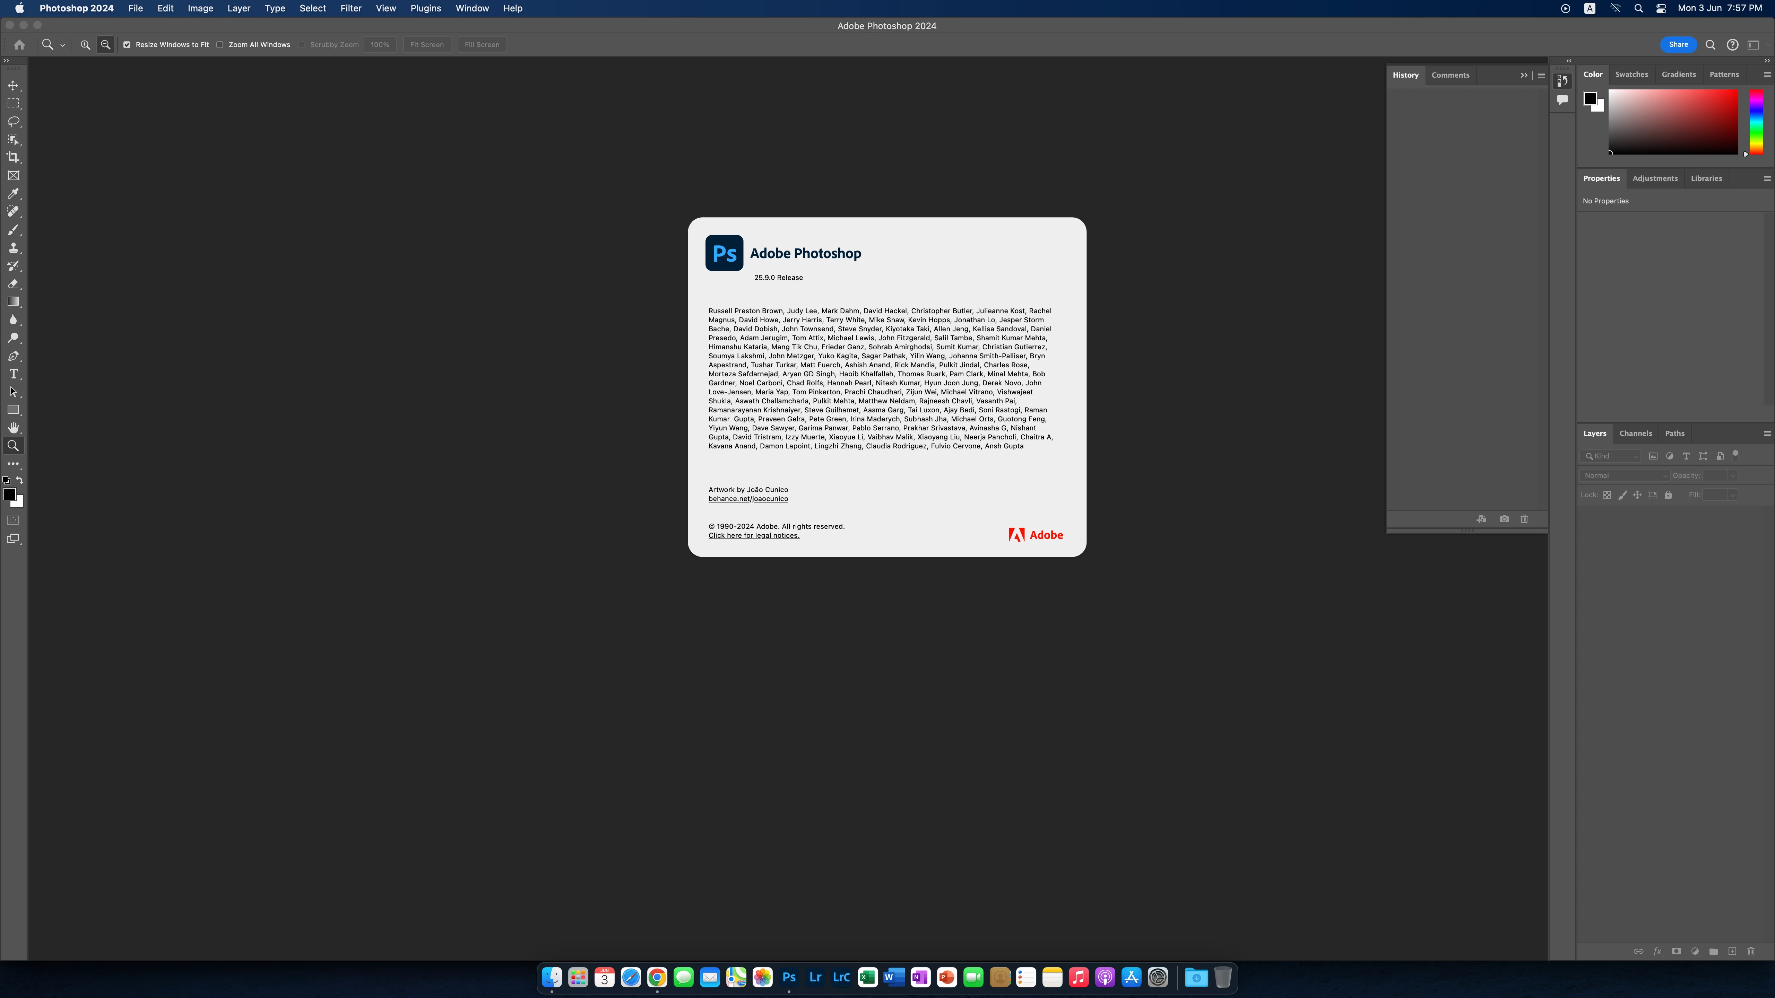Open the behance.net/joaocunico link
This screenshot has width=1775, height=998.
(748, 499)
